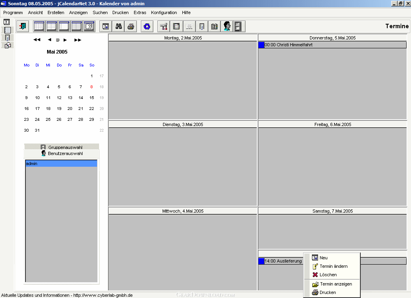Screen dimensions: 411x298
Task: Select week number 20 in mini calendar
Action: tap(102, 109)
